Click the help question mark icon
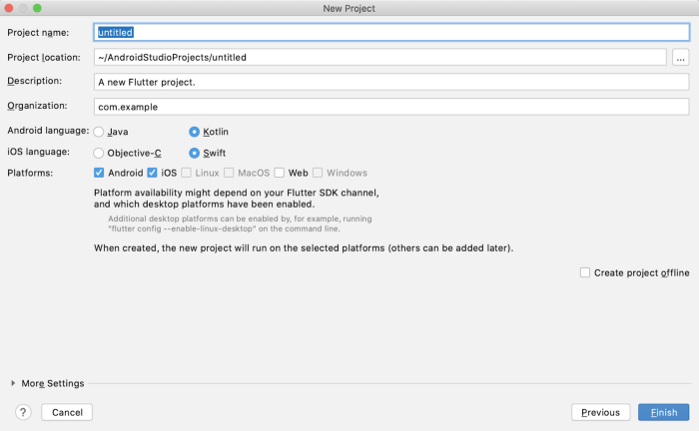The height and width of the screenshot is (431, 699). [x=23, y=412]
